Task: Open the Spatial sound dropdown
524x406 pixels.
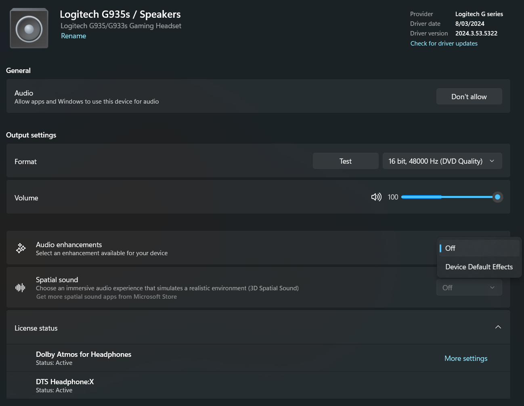Action: (469, 287)
